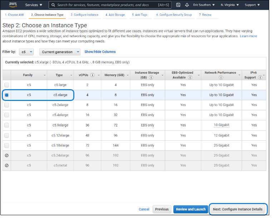Go to the 6. Configure Security Group tab

coord(174,15)
